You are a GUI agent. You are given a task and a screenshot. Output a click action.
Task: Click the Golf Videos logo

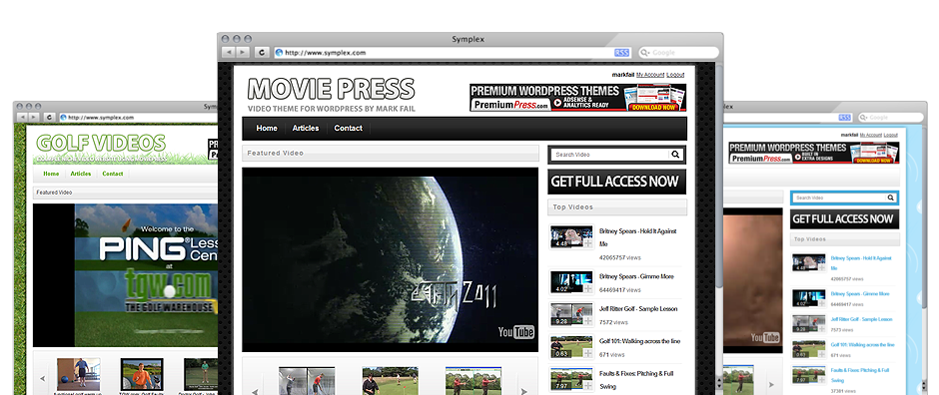(101, 144)
